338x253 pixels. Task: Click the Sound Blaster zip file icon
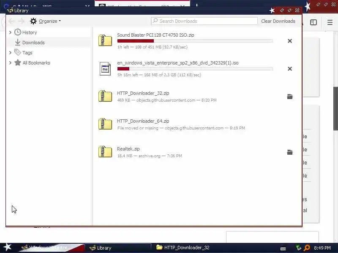coord(105,40)
